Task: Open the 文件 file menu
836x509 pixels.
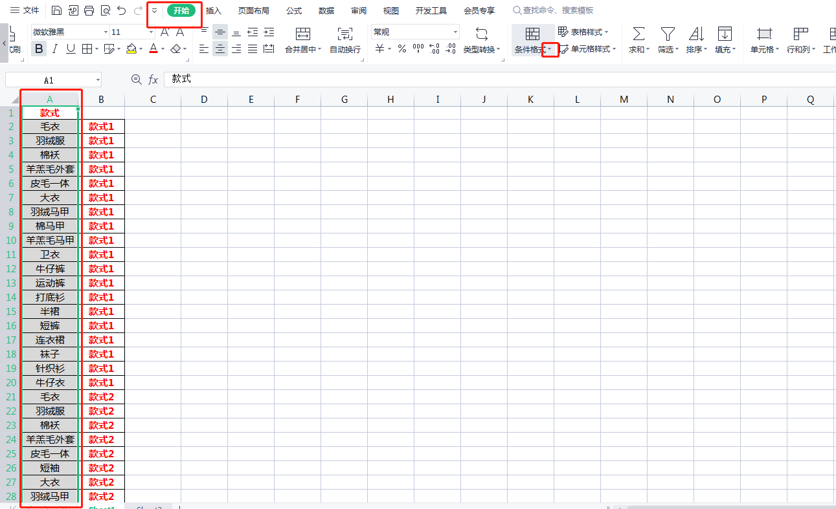Action: (25, 10)
